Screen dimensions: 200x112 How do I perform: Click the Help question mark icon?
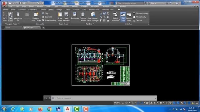177,3
